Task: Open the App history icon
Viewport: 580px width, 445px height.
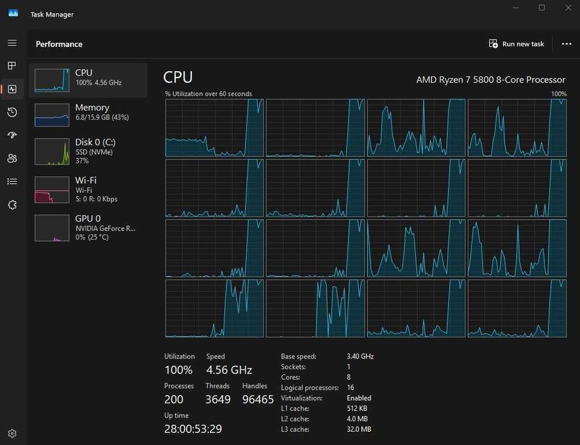Action: [x=12, y=113]
